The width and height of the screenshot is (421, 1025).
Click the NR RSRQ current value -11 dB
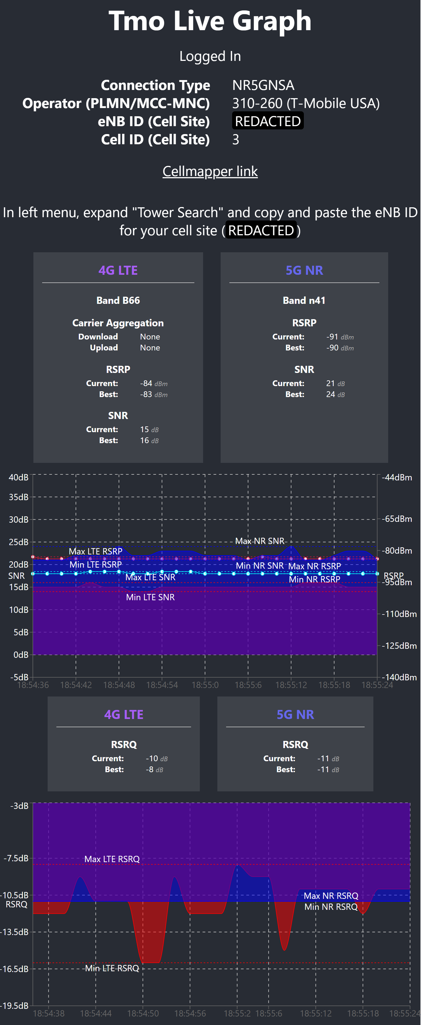tap(328, 758)
